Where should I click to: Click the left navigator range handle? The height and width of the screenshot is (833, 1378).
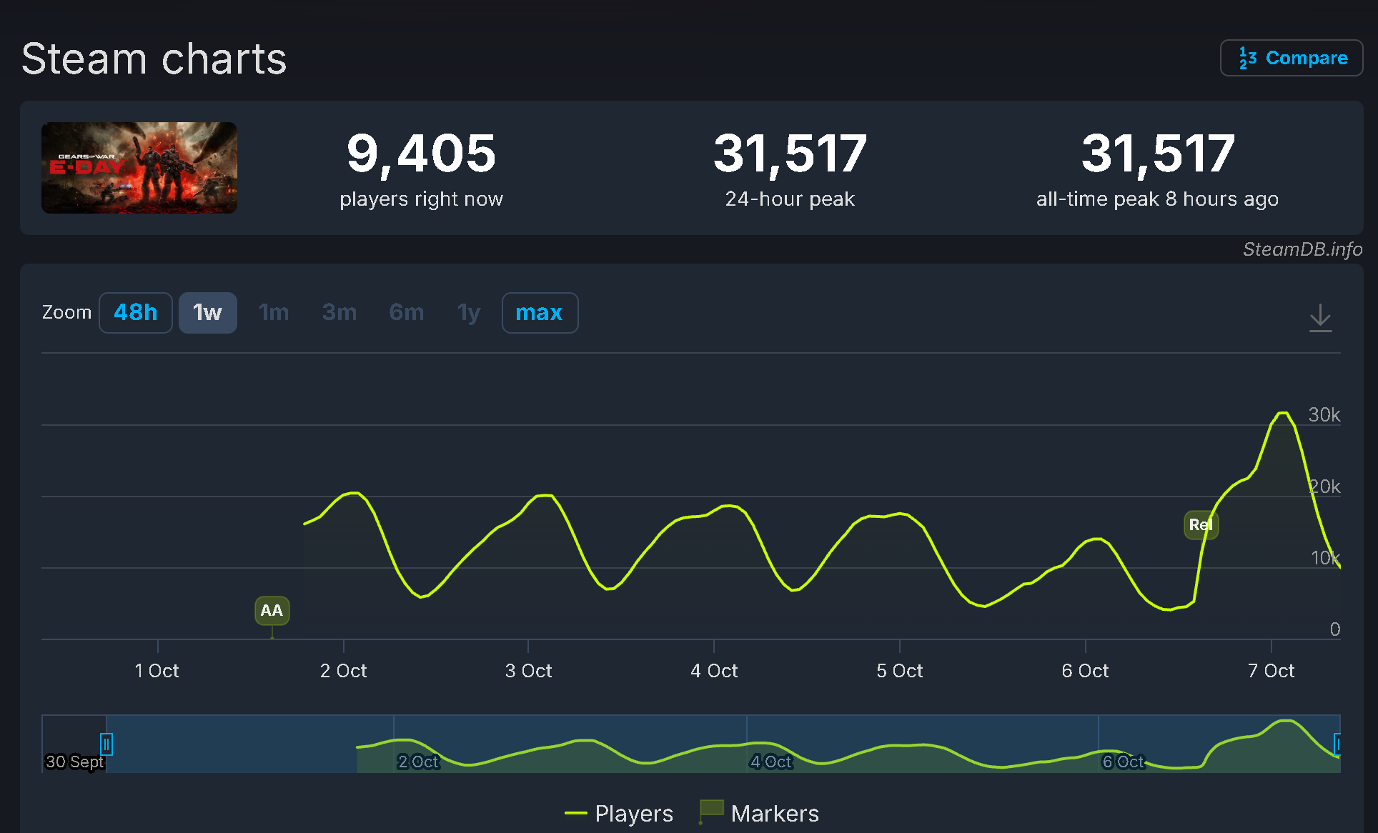pos(106,744)
